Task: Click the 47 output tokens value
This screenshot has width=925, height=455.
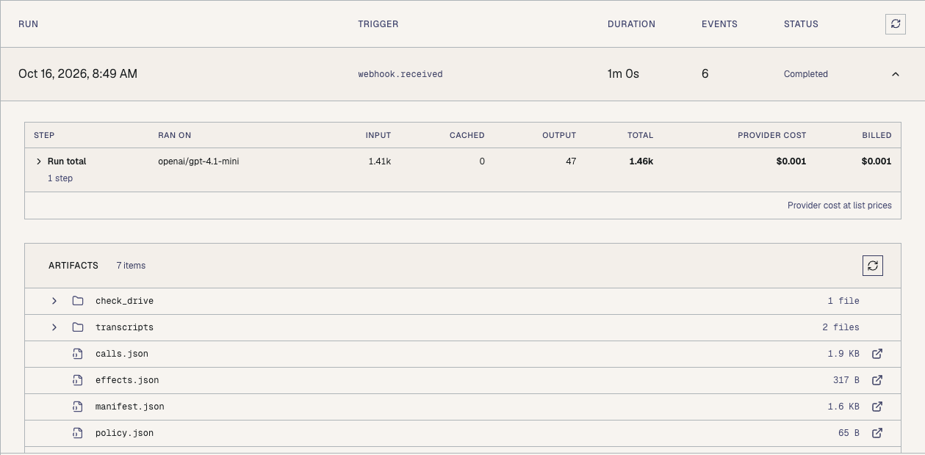Action: (x=571, y=161)
